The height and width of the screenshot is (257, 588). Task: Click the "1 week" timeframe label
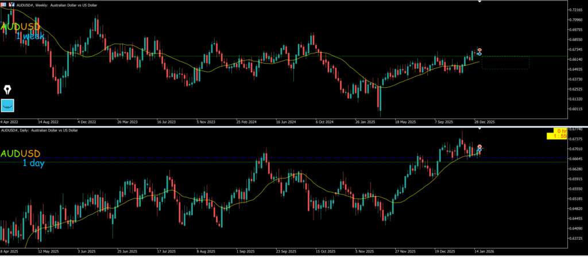point(30,37)
